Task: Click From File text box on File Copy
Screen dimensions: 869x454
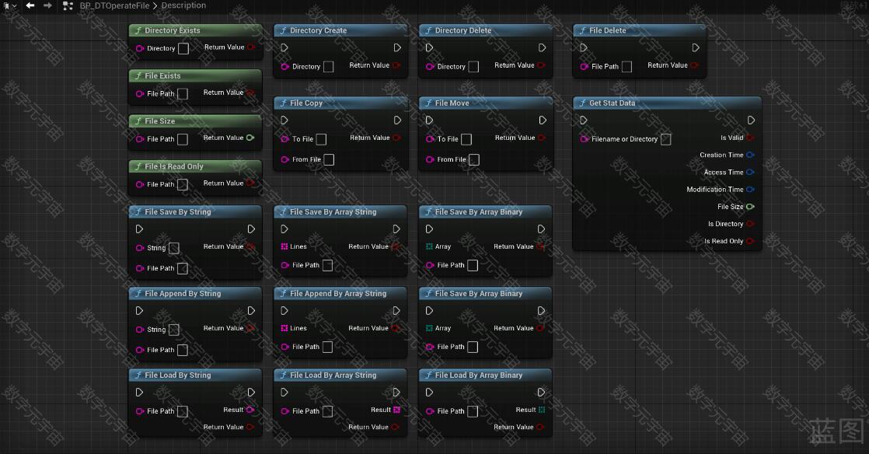Action: tap(330, 159)
